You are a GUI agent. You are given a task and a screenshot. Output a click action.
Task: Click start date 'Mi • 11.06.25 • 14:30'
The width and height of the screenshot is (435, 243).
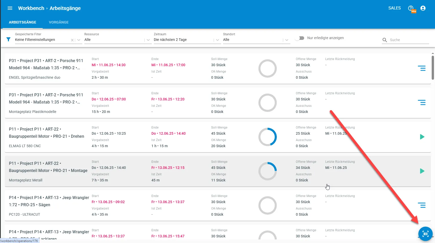[109, 65]
